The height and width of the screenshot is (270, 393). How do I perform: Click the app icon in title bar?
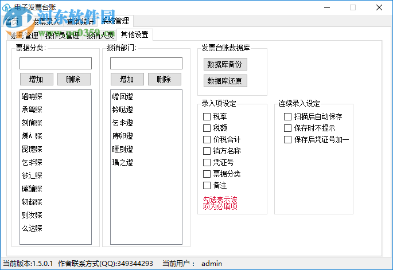6,7
